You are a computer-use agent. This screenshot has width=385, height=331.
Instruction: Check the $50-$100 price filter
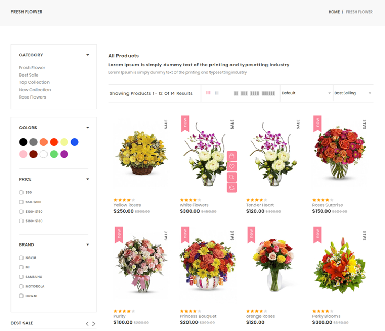(21, 202)
